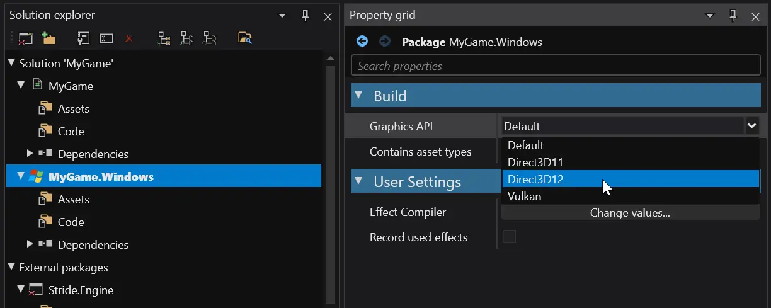Image resolution: width=771 pixels, height=308 pixels.
Task: Toggle the Graphics API dropdown arrow
Action: coord(752,126)
